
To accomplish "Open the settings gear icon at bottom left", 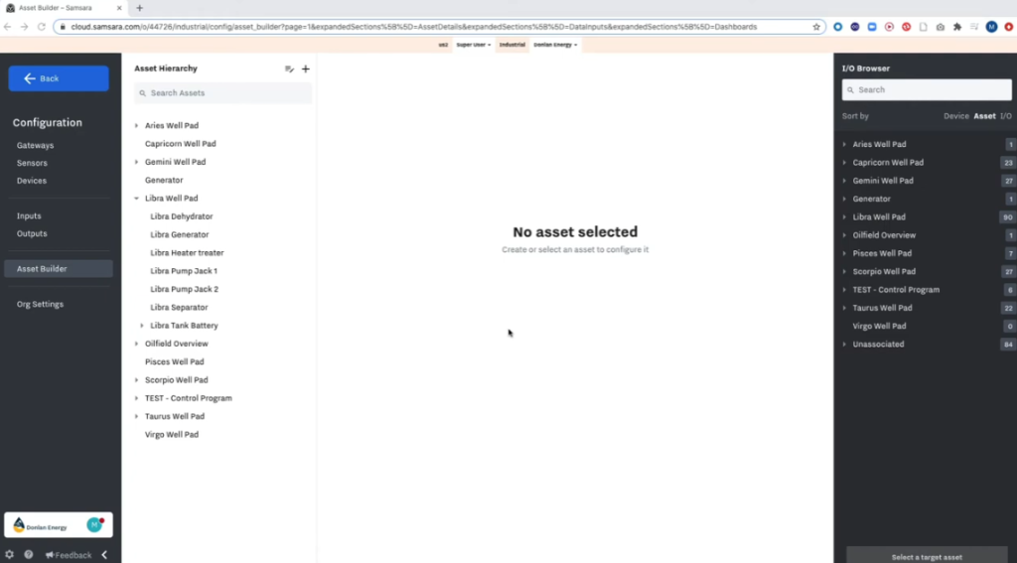I will 9,555.
